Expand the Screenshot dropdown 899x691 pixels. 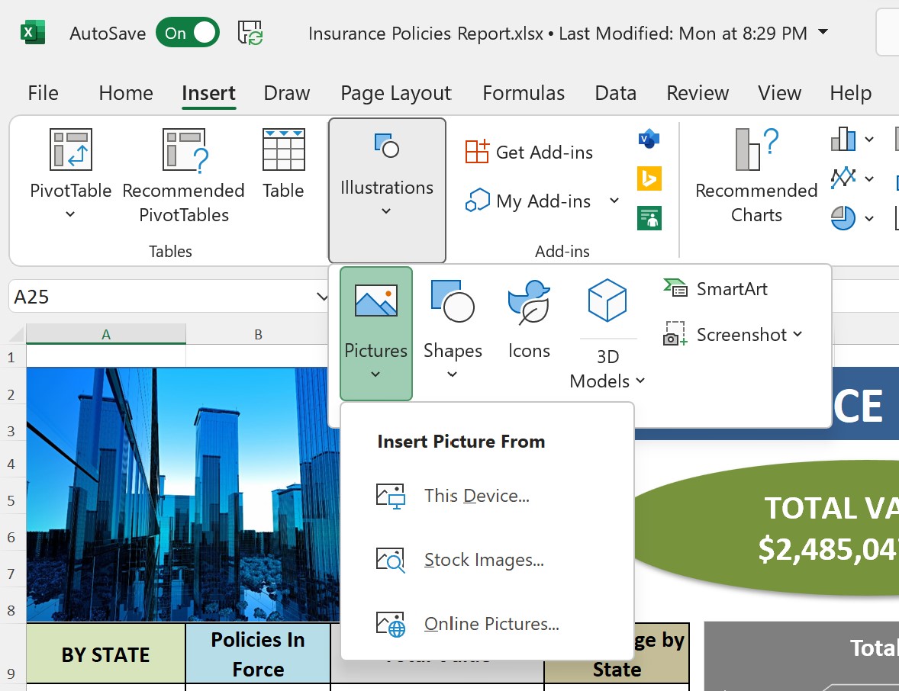(x=797, y=334)
